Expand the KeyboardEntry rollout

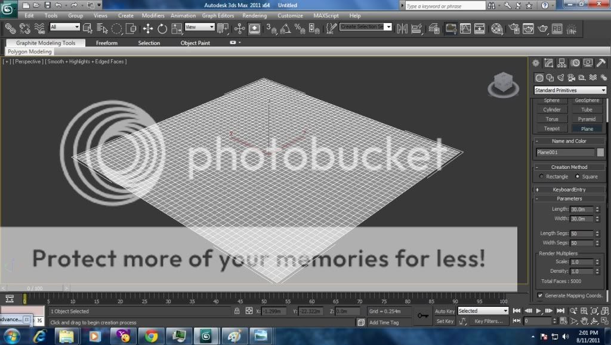point(569,189)
